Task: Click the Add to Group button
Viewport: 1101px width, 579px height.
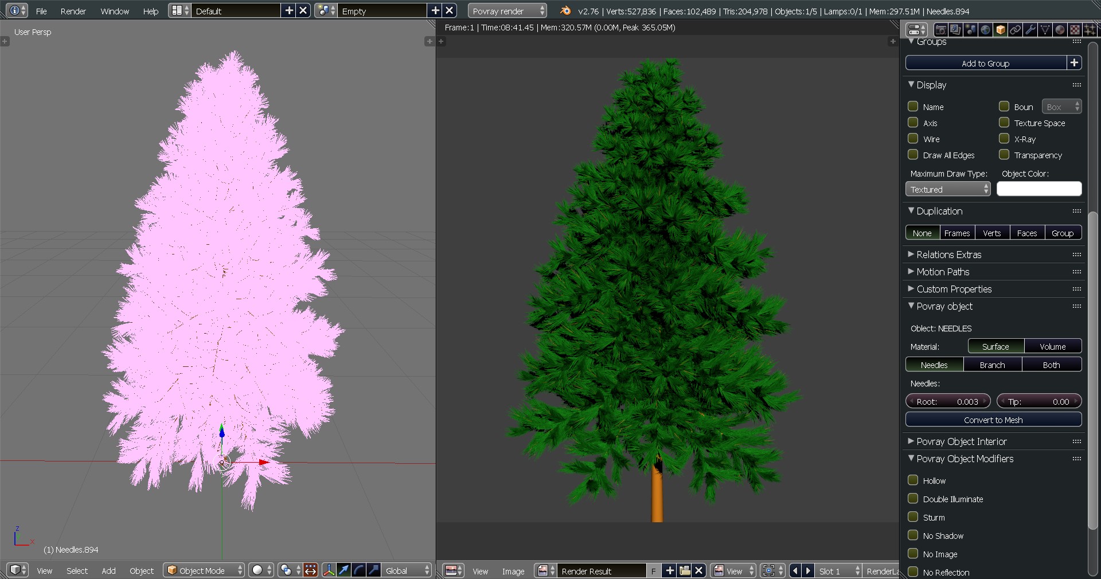Action: click(x=985, y=63)
